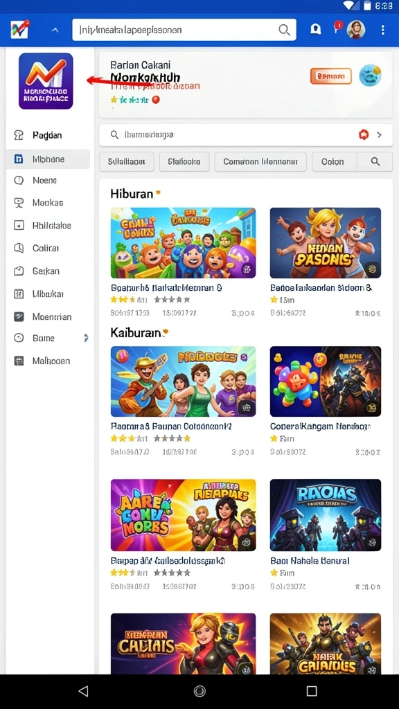
Task: Select the Salfeiflanet filter chip
Action: [127, 161]
